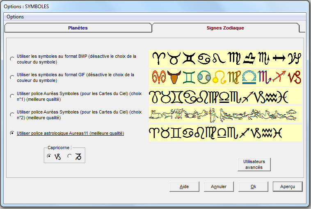The width and height of the screenshot is (311, 209).
Task: Click the colored GIF symbols preview strip
Action: click(225, 77)
